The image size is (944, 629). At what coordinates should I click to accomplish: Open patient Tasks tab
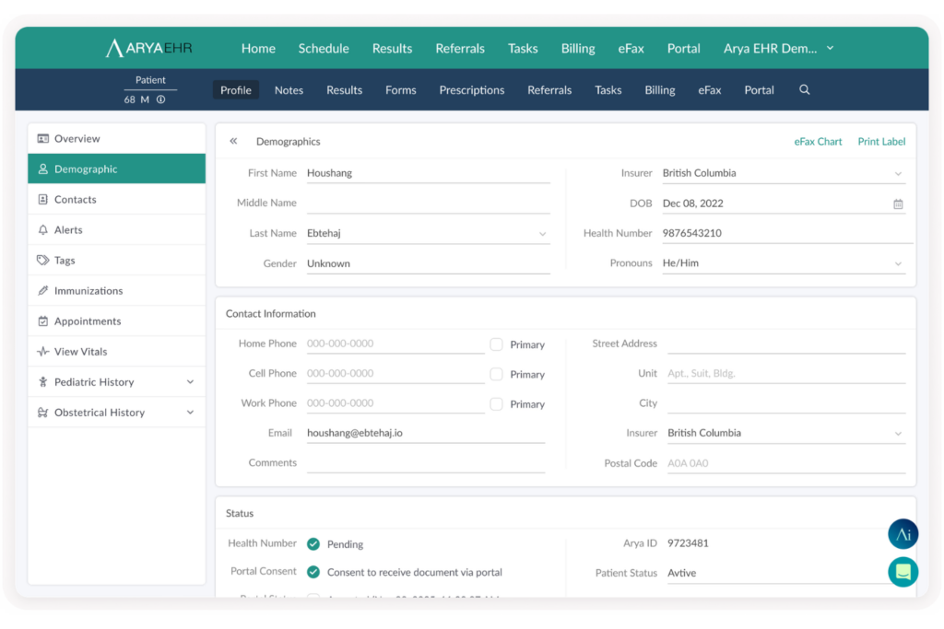(x=608, y=90)
